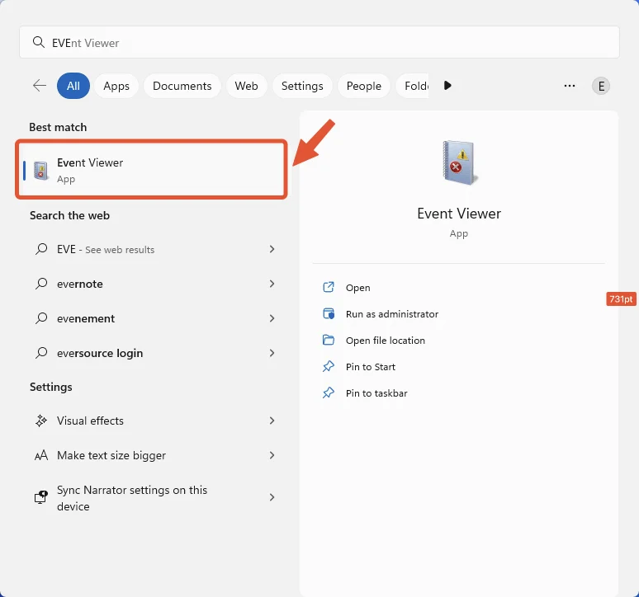Expand the Make text size bigger chevron
Image resolution: width=639 pixels, height=597 pixels.
(x=272, y=455)
